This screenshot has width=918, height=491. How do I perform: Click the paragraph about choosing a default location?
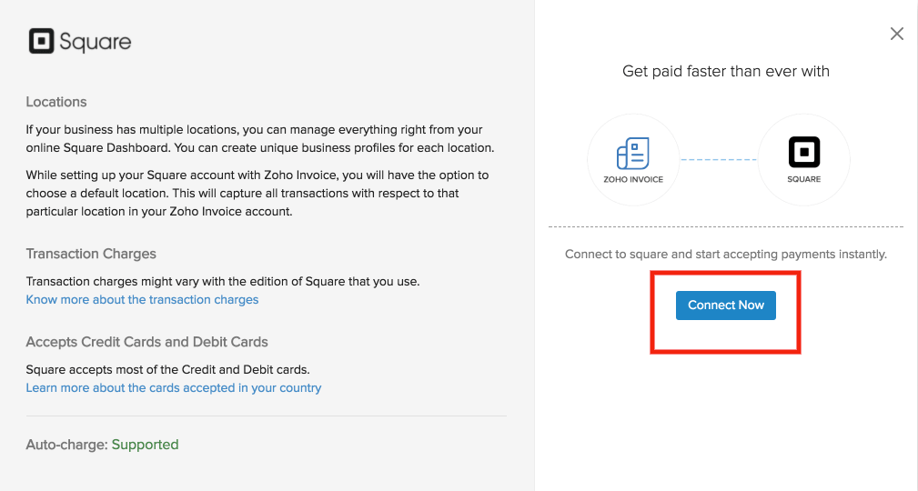257,193
